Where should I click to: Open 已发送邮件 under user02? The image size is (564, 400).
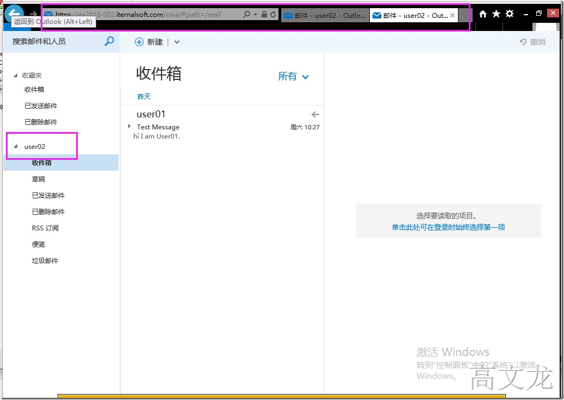48,196
